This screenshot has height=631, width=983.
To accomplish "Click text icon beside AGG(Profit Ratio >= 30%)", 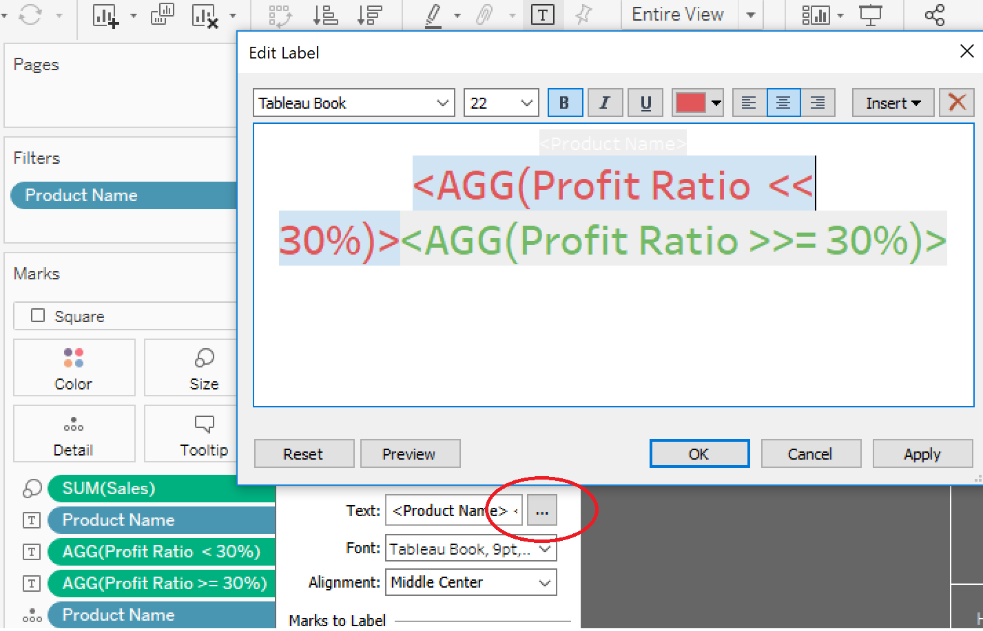I will [32, 584].
